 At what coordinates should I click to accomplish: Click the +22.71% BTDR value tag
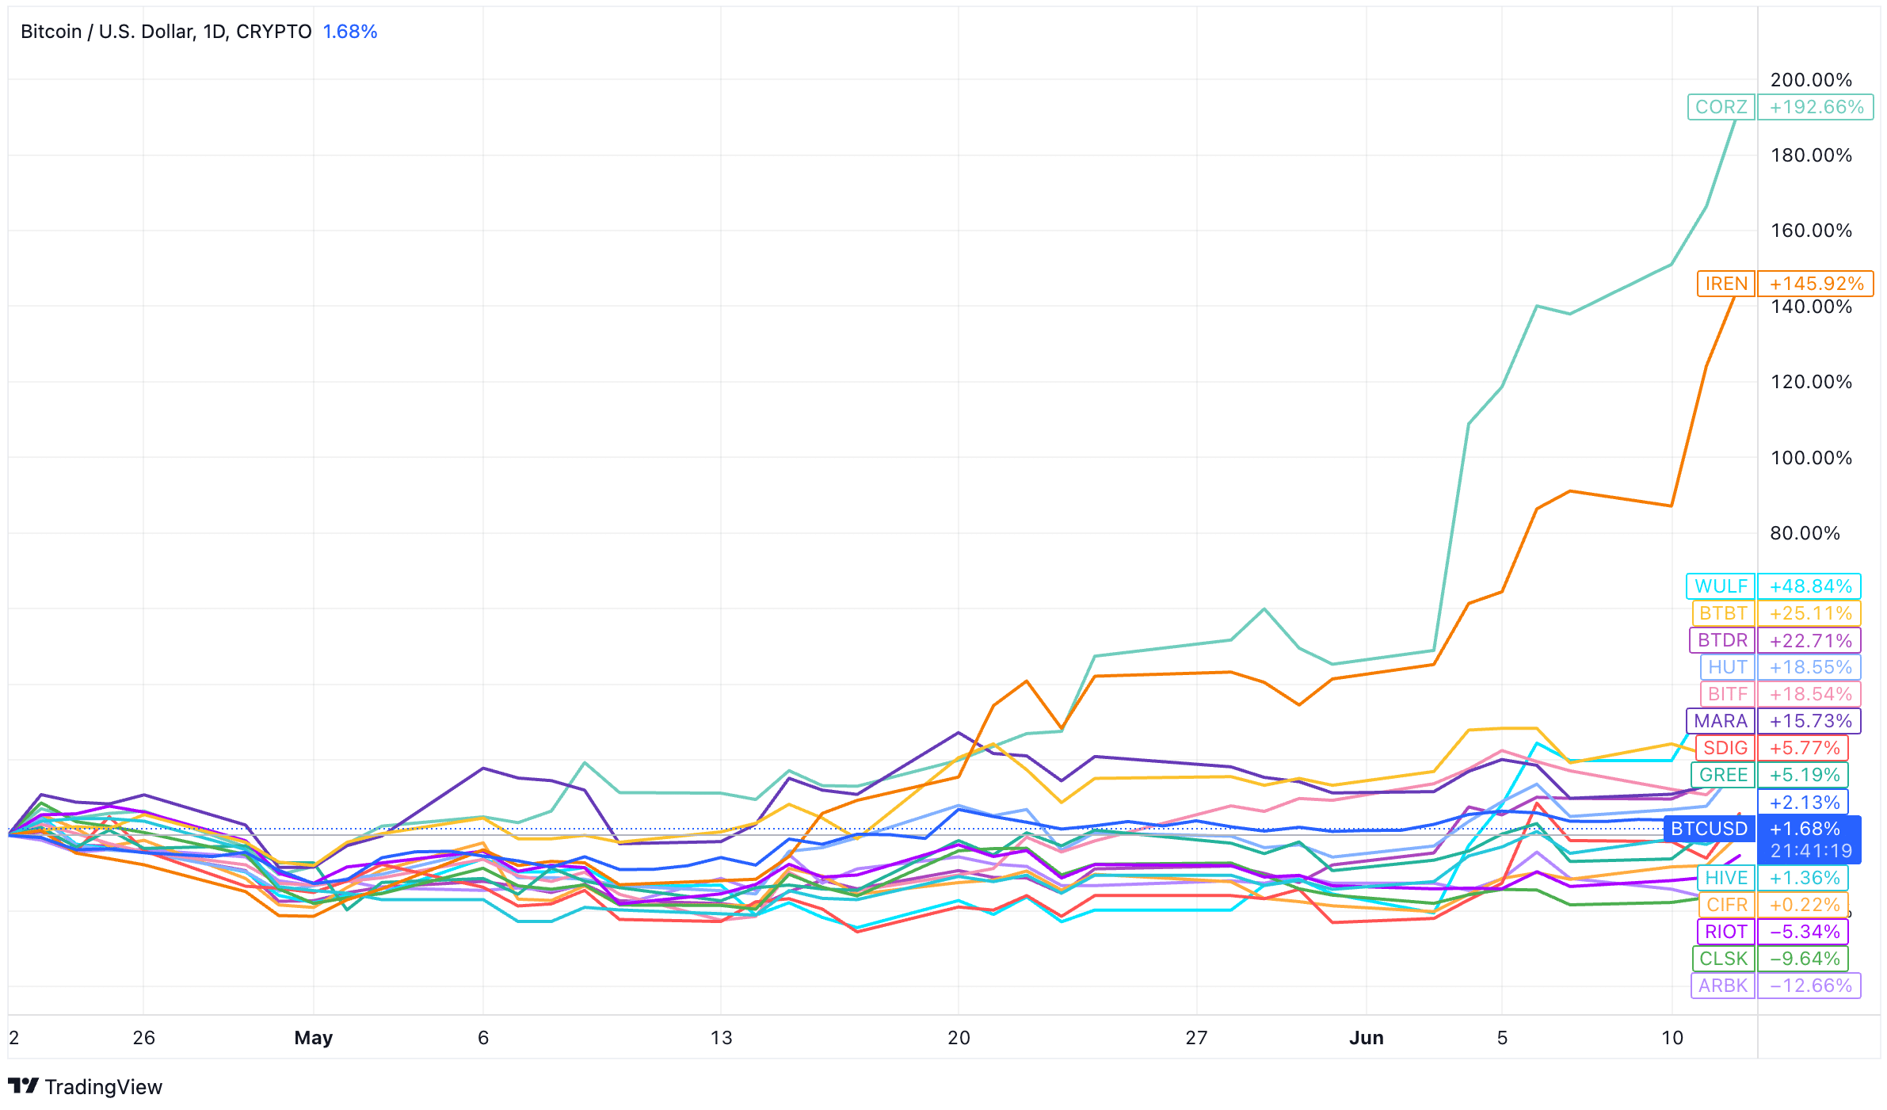[x=1809, y=640]
